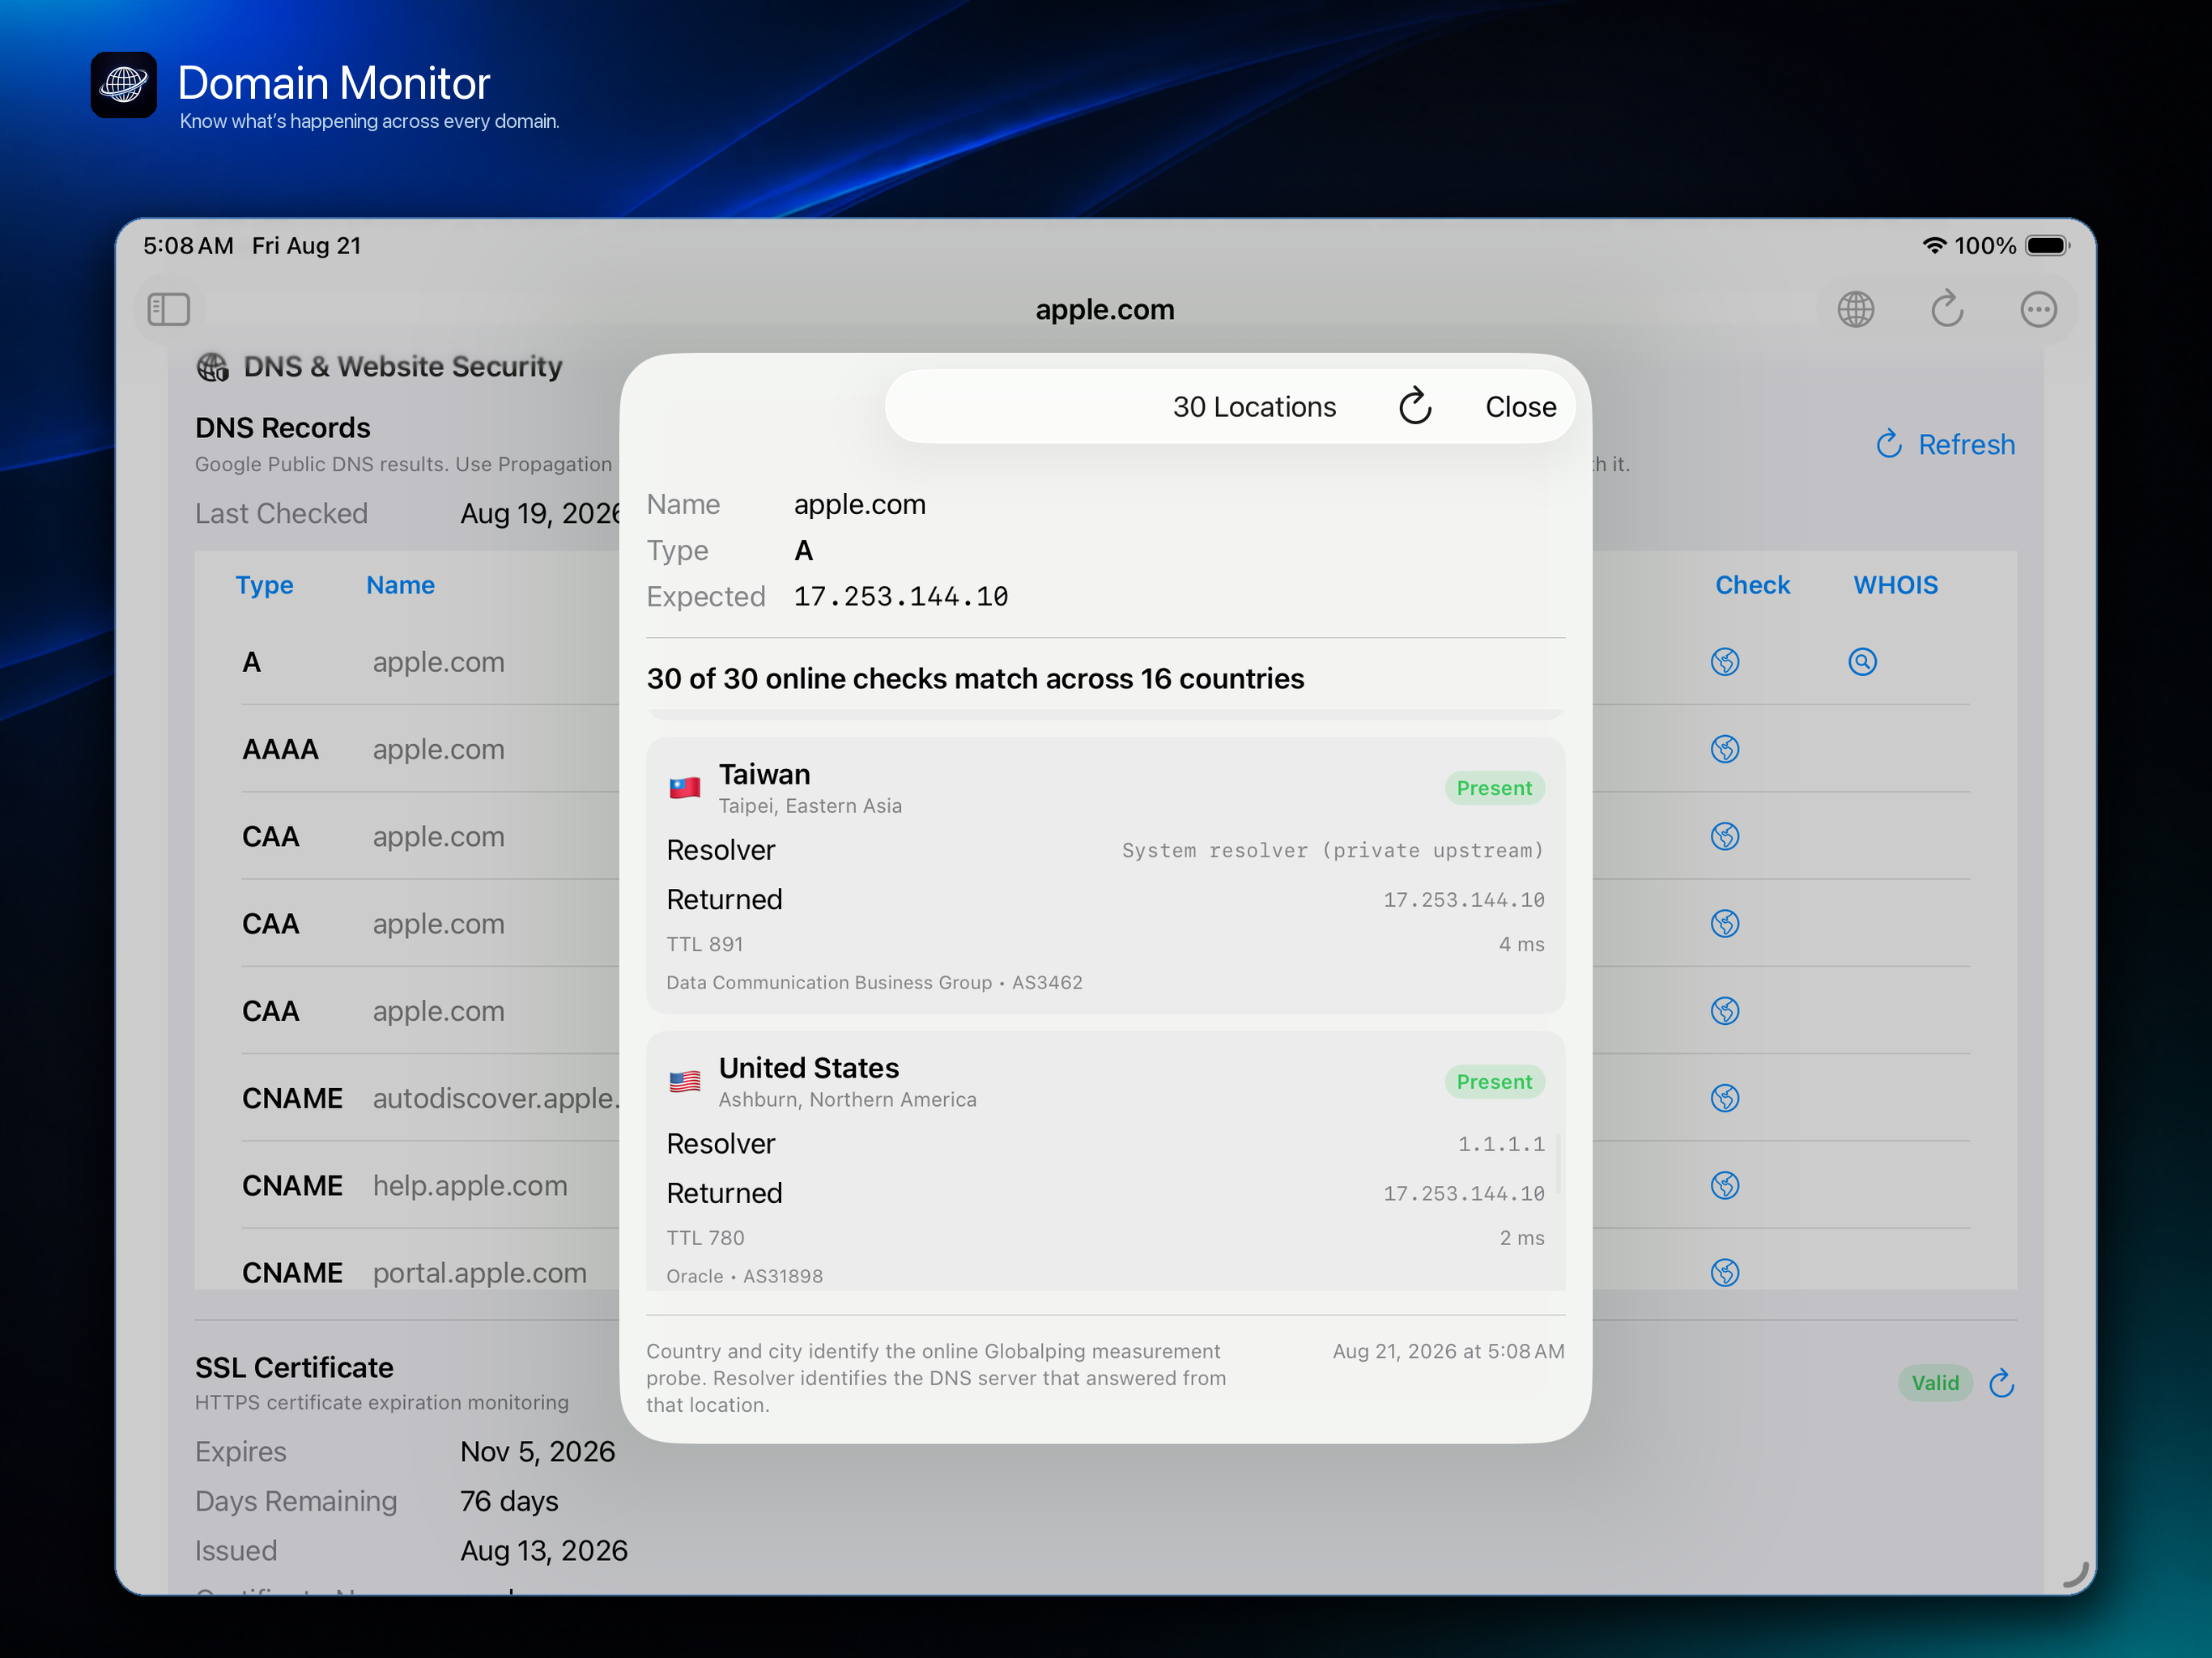2212x1658 pixels.
Task: Check propagation for the AAAA record row
Action: click(x=1725, y=749)
